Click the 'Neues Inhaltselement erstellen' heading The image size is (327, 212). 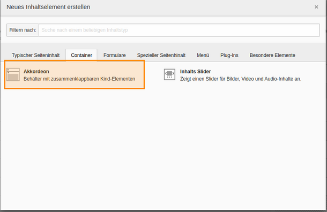pos(48,7)
